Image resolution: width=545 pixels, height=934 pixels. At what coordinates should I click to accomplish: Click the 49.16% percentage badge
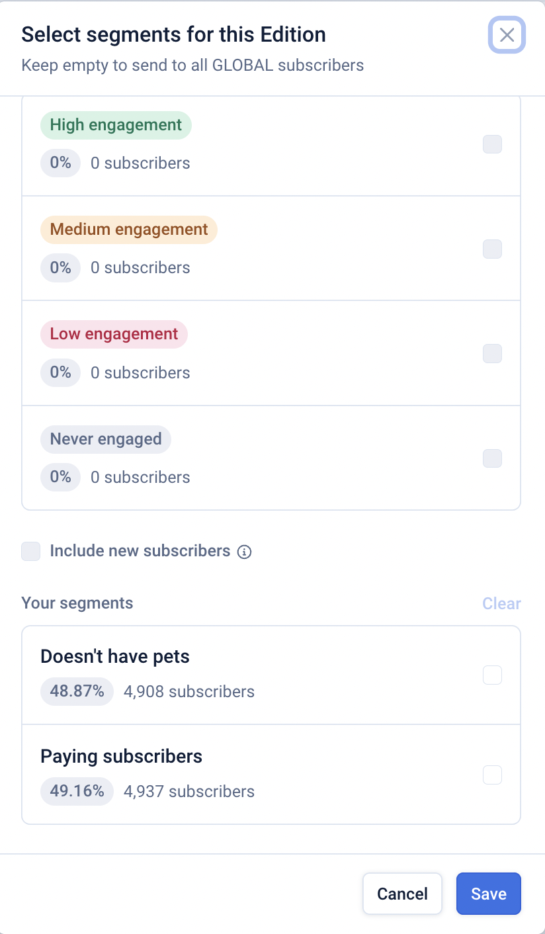[x=77, y=791]
